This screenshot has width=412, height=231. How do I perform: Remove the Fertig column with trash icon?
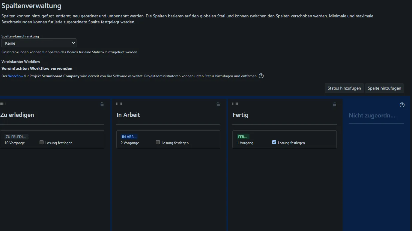point(335,104)
